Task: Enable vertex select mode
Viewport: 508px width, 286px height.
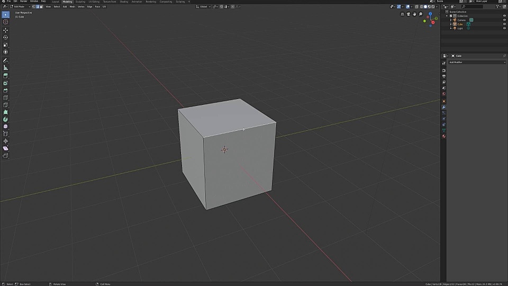Action: click(x=34, y=6)
